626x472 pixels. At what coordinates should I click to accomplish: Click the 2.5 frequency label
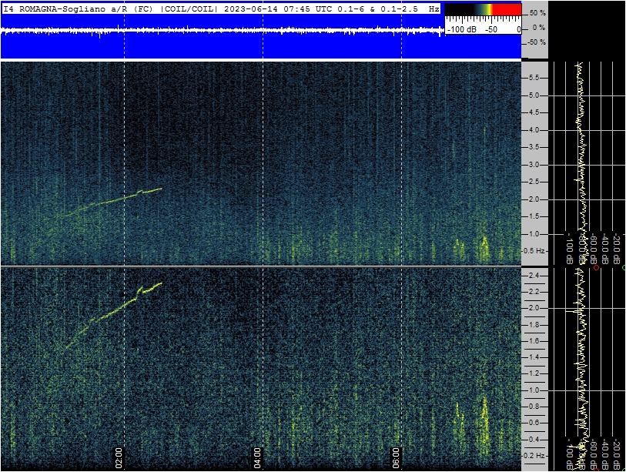pyautogui.click(x=534, y=182)
